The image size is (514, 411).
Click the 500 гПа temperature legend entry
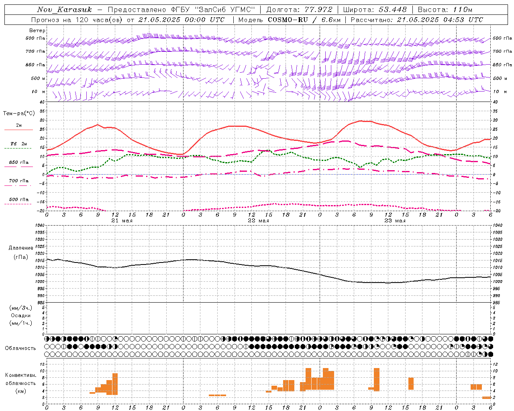(x=19, y=199)
